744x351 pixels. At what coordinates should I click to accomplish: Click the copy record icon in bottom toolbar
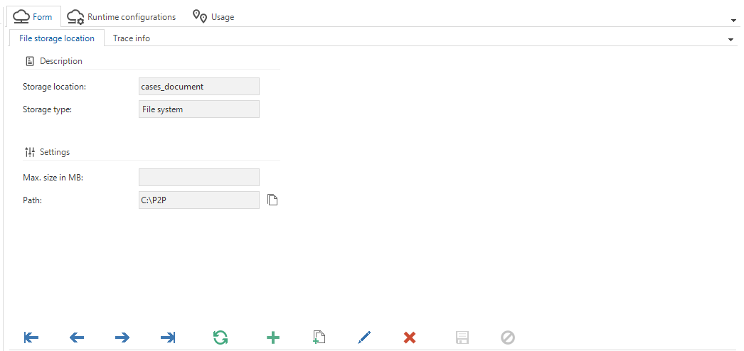pos(319,337)
